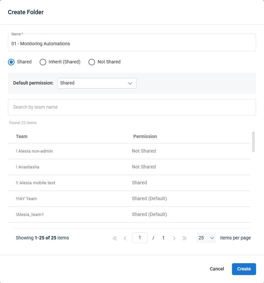Cancel folder creation
This screenshot has width=264, height=283.
[x=217, y=269]
